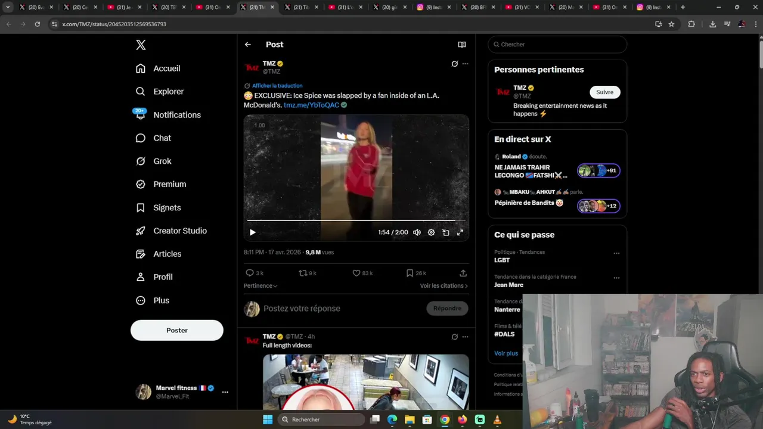763x429 pixels.
Task: Open more options on TMZ reply post
Action: (466, 337)
